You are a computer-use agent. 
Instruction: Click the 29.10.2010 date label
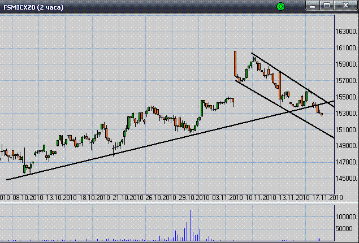click(x=194, y=198)
